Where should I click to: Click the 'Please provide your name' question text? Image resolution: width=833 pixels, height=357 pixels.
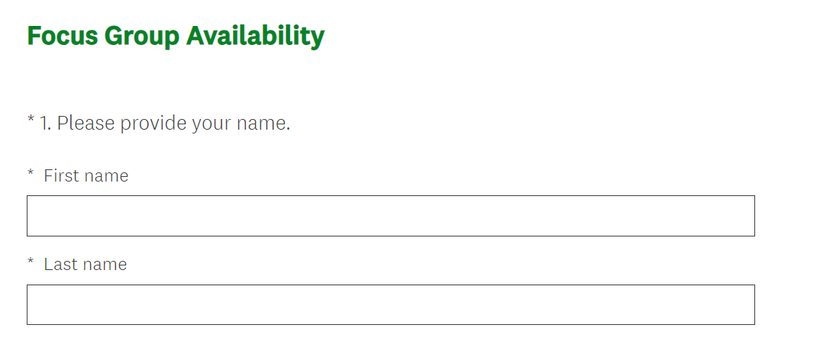(173, 123)
